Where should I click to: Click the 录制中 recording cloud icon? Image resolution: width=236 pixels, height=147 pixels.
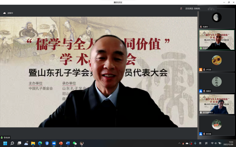(5, 13)
